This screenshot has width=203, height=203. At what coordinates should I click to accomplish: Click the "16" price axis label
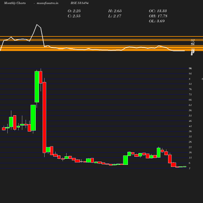point(190,152)
